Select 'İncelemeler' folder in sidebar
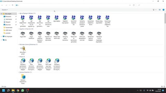 click(9, 28)
